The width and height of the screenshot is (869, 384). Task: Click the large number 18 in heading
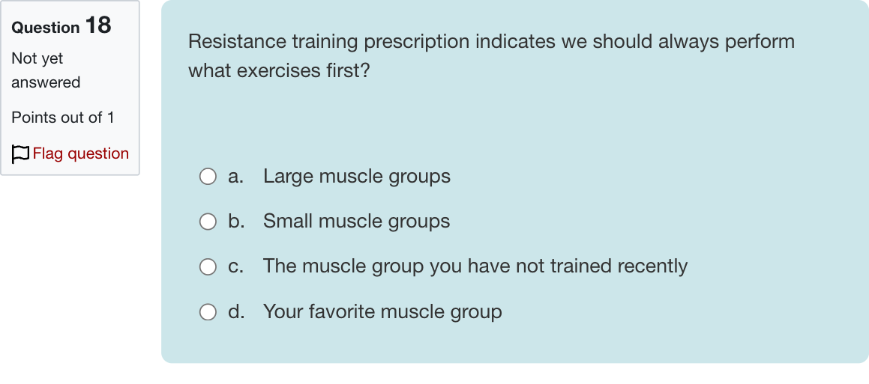98,25
